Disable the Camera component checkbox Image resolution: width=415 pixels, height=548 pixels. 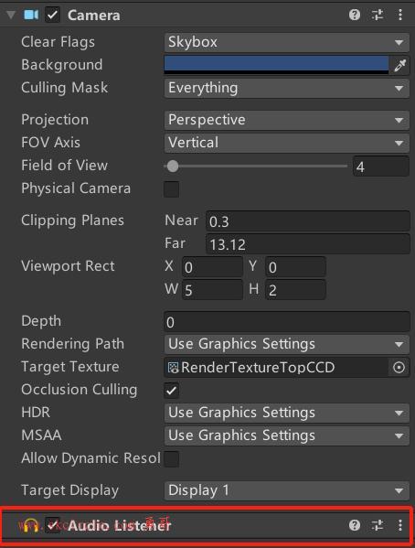point(52,15)
